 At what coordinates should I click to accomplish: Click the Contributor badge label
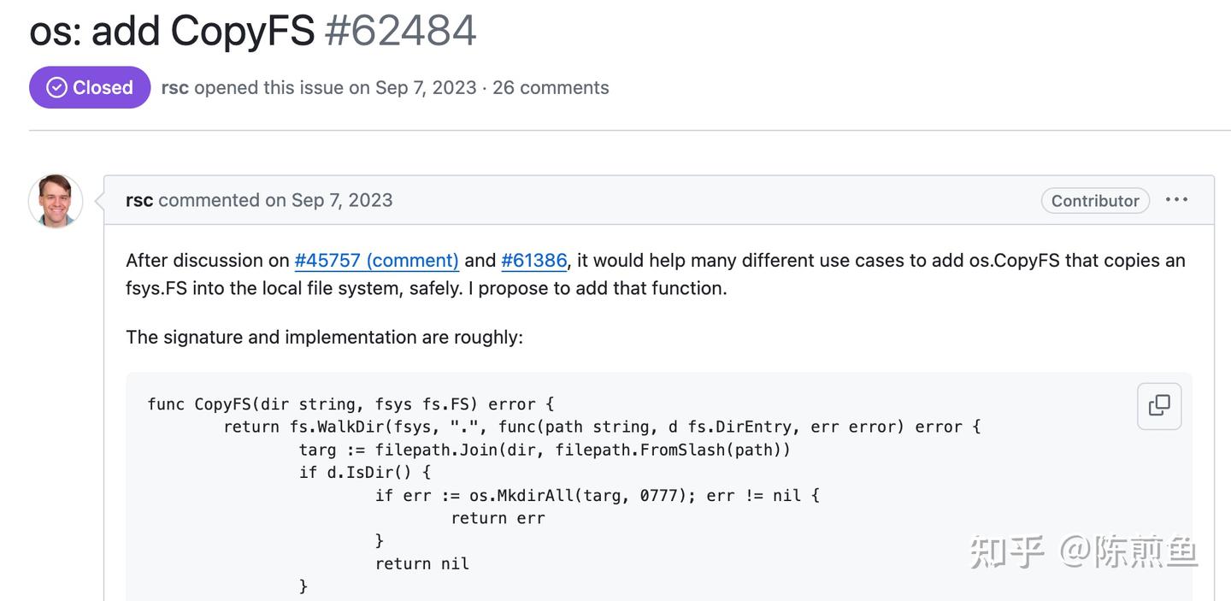coord(1094,200)
